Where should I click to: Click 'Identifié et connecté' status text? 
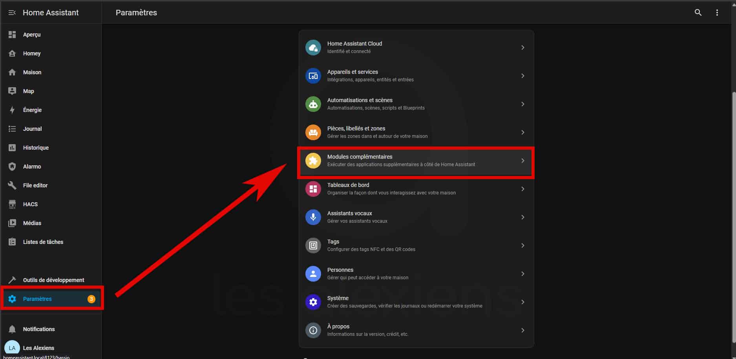tap(349, 51)
